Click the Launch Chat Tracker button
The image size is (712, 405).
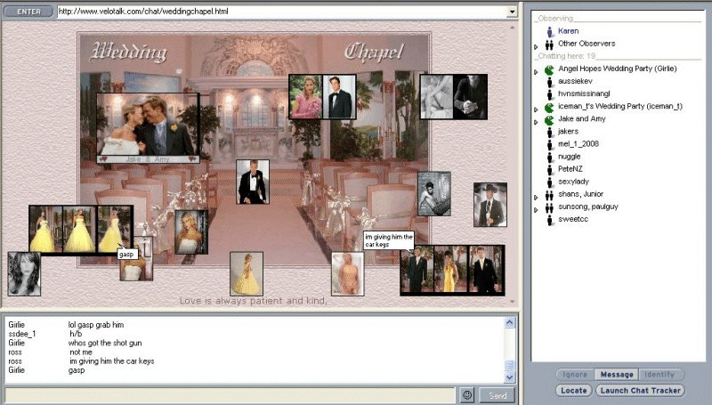pos(642,390)
